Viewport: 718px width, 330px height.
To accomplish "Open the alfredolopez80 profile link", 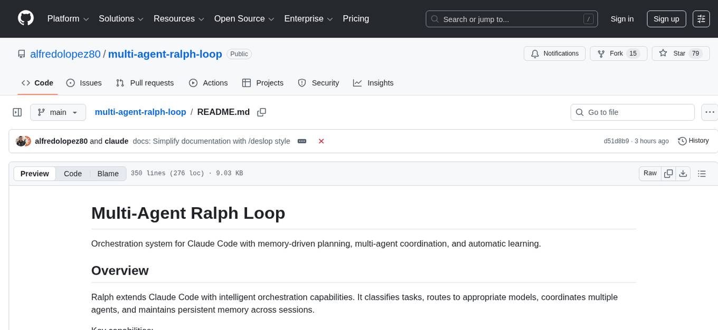I will pos(65,54).
